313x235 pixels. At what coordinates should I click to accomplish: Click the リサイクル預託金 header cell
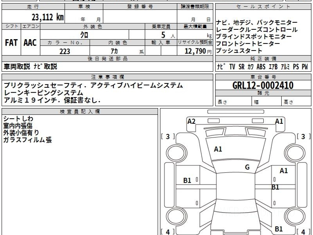tap(195, 43)
